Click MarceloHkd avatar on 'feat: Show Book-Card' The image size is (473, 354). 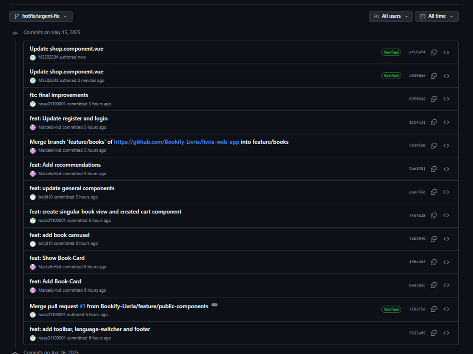(33, 267)
